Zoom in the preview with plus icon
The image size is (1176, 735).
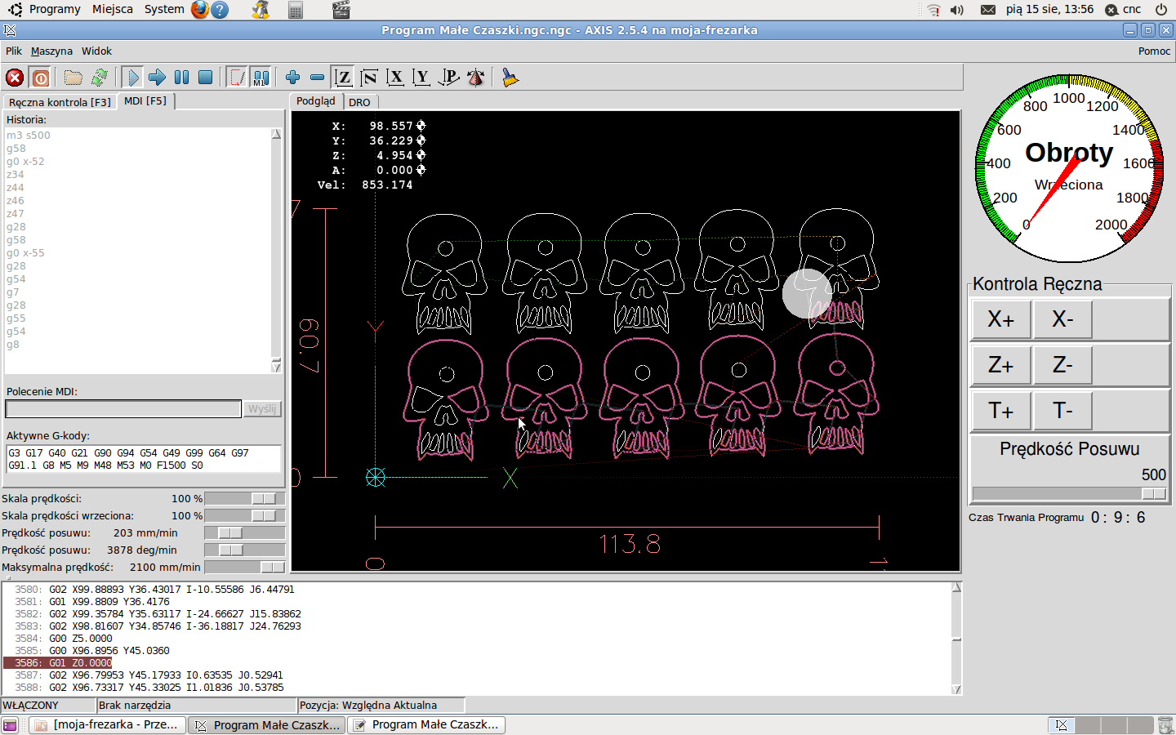[292, 78]
